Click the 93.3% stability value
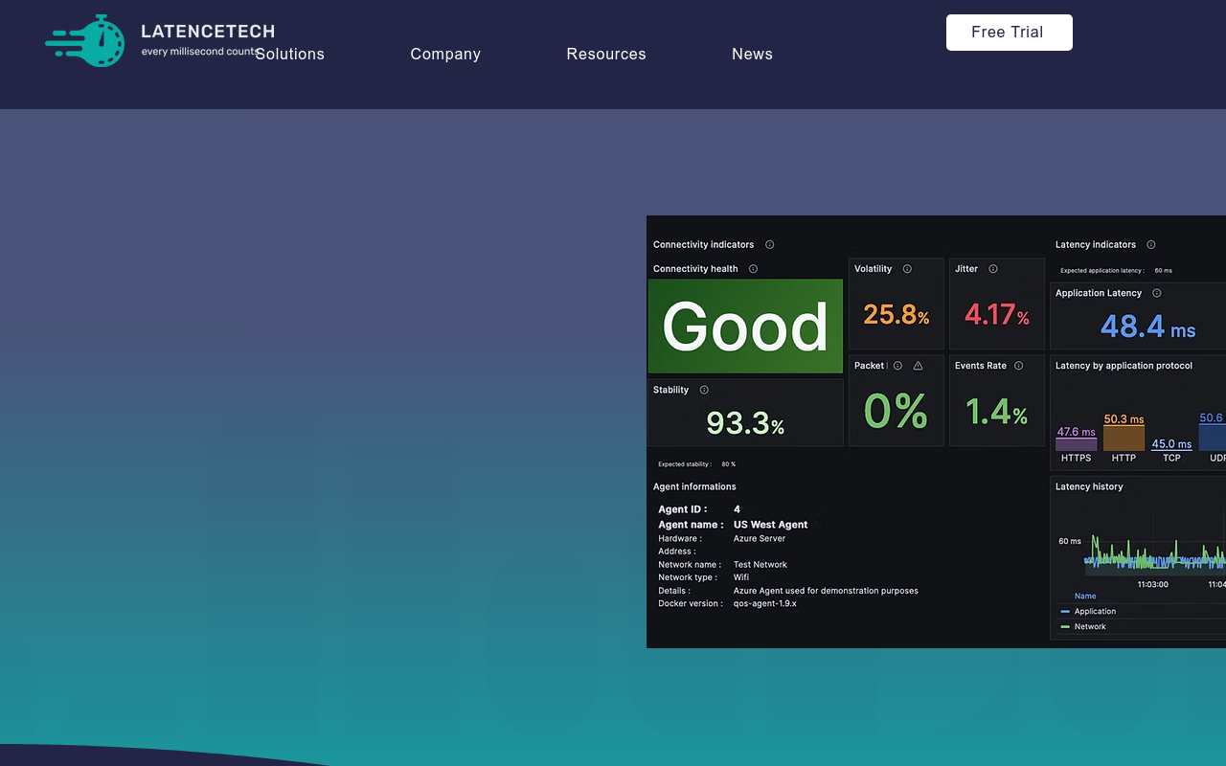The width and height of the screenshot is (1226, 766). [745, 422]
